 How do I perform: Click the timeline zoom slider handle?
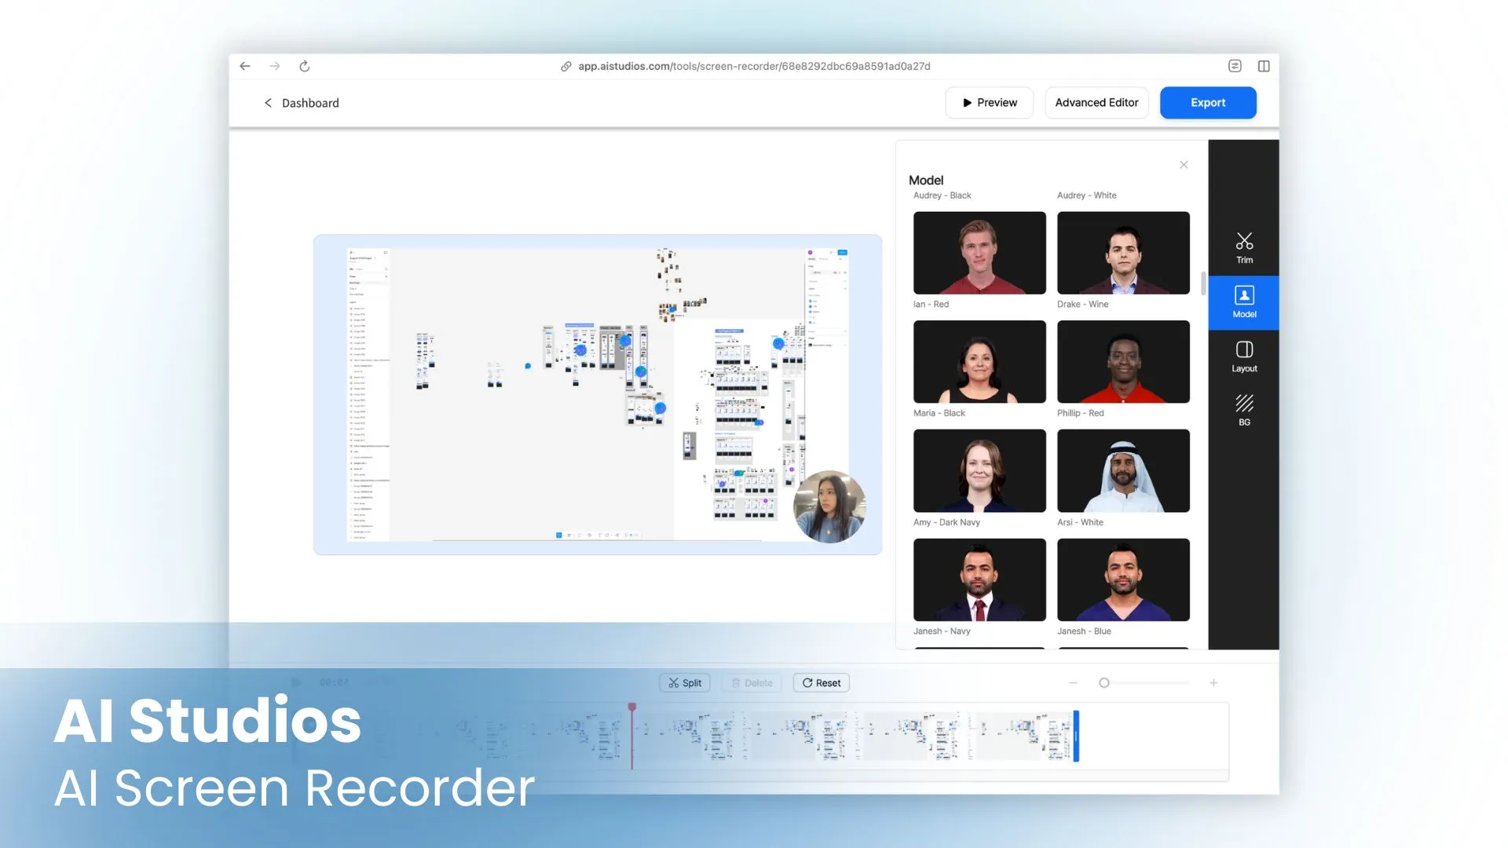click(1104, 683)
